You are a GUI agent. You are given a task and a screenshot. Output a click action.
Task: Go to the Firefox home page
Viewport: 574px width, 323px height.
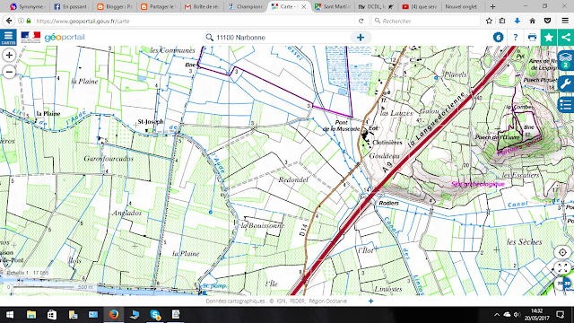pyautogui.click(x=532, y=21)
